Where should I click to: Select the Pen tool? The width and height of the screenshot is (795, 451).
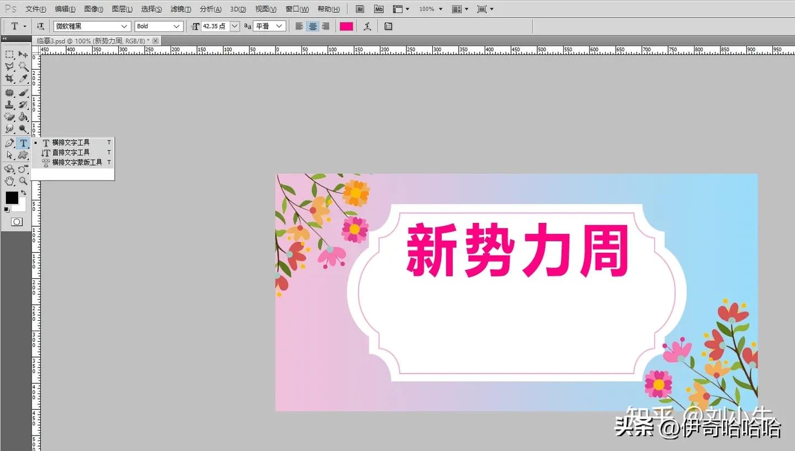point(9,142)
